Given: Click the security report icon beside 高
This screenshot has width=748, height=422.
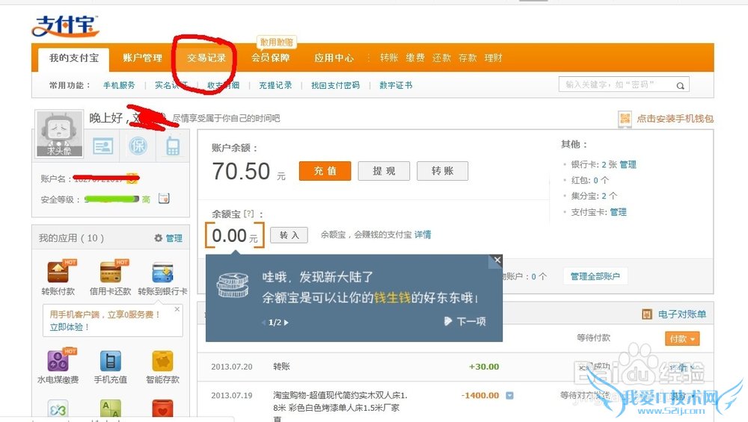Looking at the screenshot, I should point(164,198).
